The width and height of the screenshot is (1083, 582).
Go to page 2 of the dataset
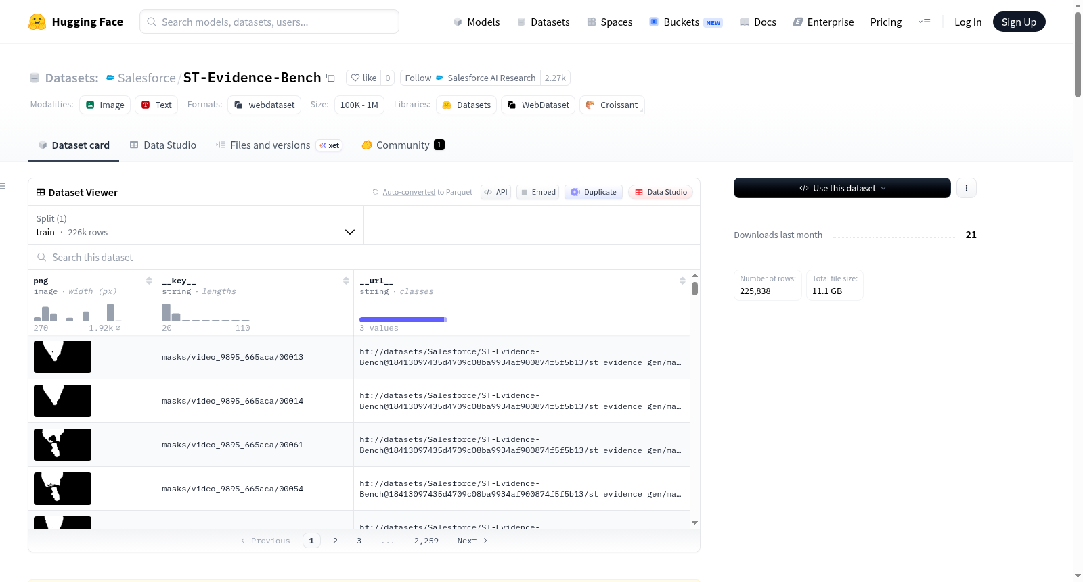pyautogui.click(x=335, y=541)
